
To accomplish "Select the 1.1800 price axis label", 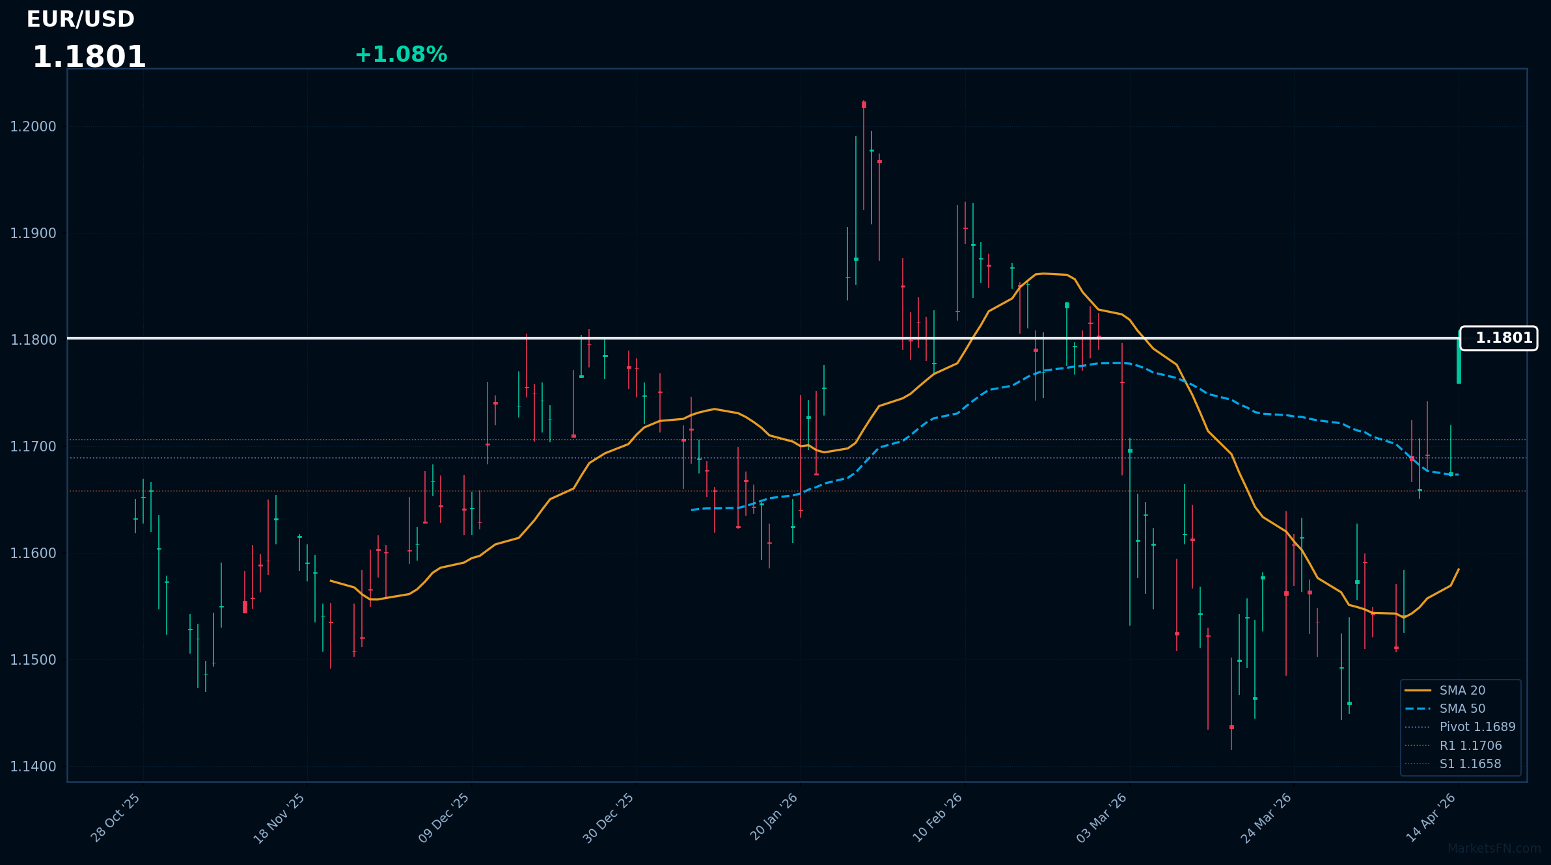I will 33,340.
